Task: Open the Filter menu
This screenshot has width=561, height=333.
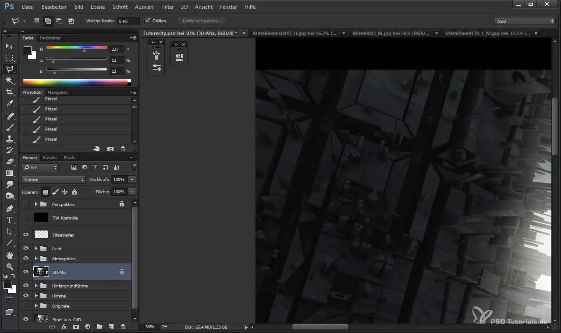Action: 168,7
